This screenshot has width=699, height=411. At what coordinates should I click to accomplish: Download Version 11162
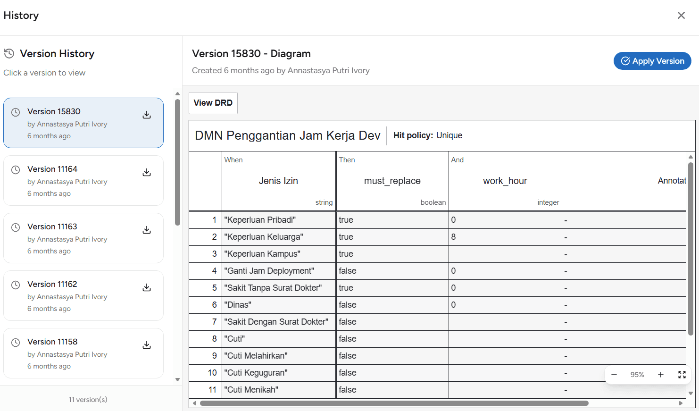(x=147, y=288)
